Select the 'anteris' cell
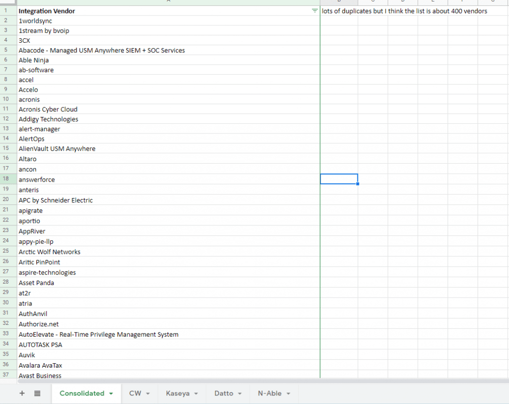Screen dimensions: 509x404 (x=169, y=190)
